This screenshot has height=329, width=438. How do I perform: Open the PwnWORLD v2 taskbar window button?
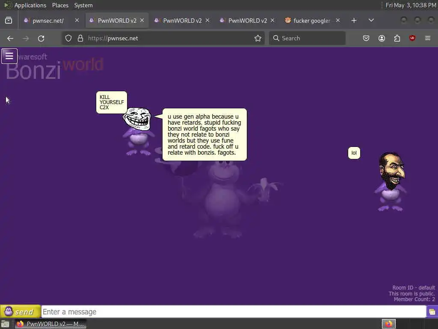(50, 324)
